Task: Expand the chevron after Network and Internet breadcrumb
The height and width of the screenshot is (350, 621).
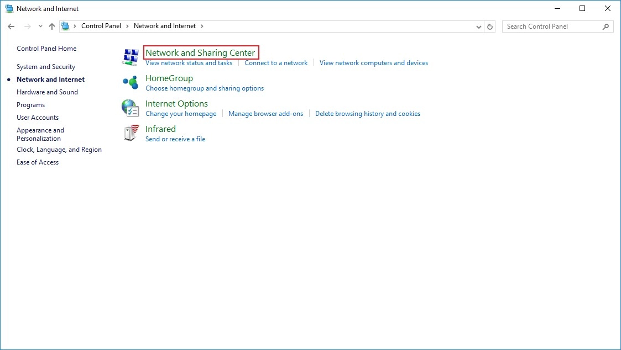Action: point(202,26)
